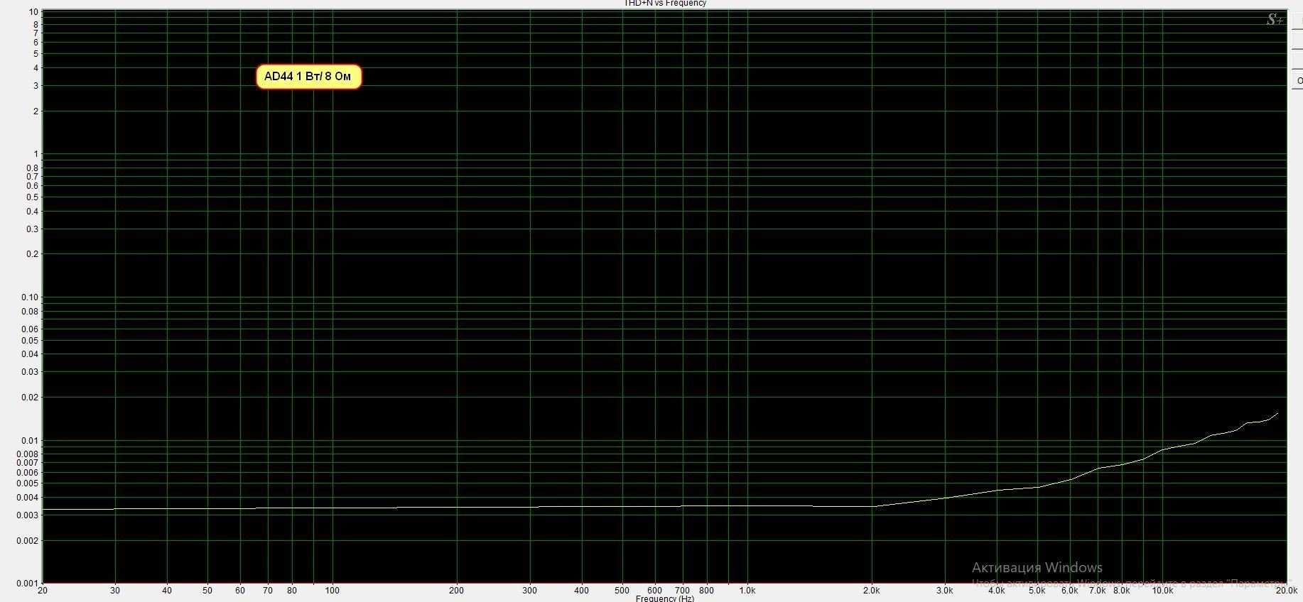The image size is (1303, 602).
Task: Click the S+ logo in the graph corner
Action: click(1275, 20)
